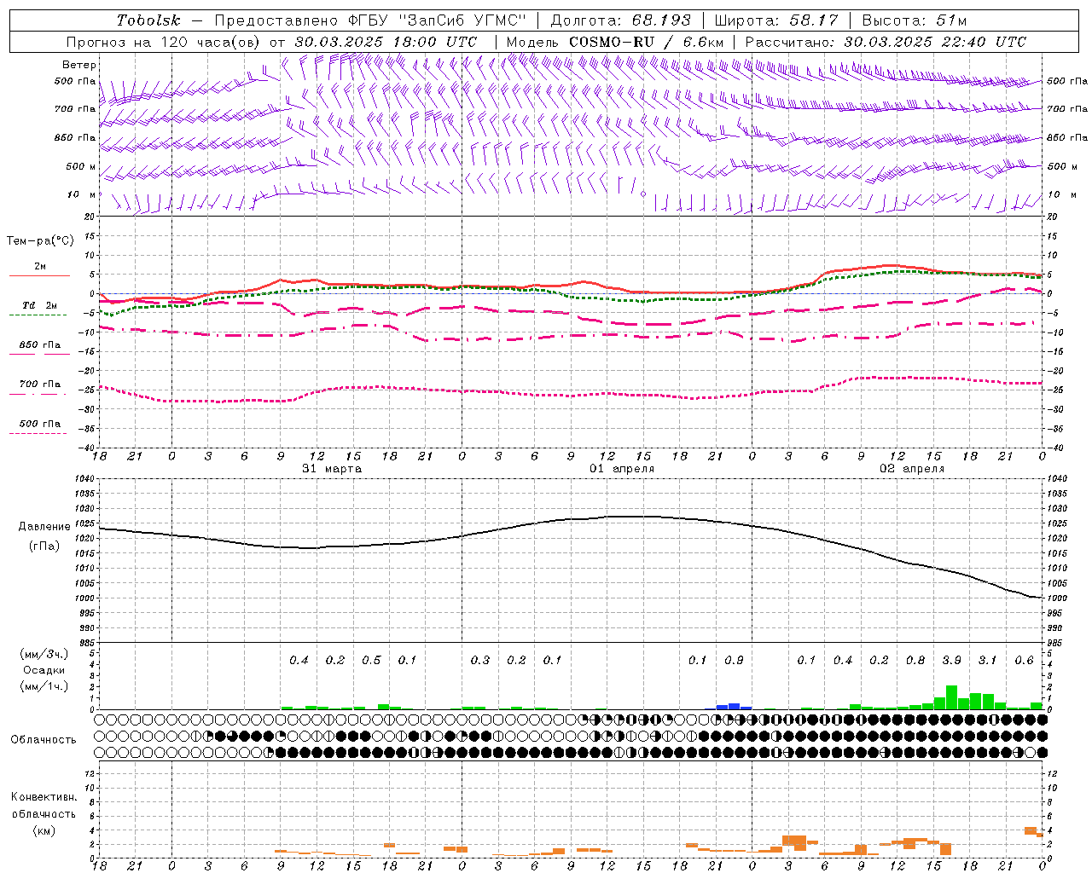Click the 'Облачность' cloud cover label
The height and width of the screenshot is (873, 1092).
[44, 740]
